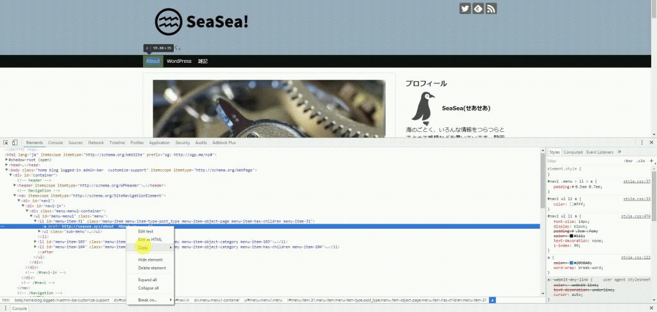
Task: Expand the header itemscope node
Action: (15, 185)
